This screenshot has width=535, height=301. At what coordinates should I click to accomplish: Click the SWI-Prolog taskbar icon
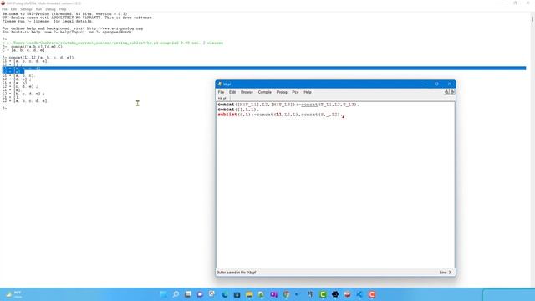pyautogui.click(x=347, y=294)
